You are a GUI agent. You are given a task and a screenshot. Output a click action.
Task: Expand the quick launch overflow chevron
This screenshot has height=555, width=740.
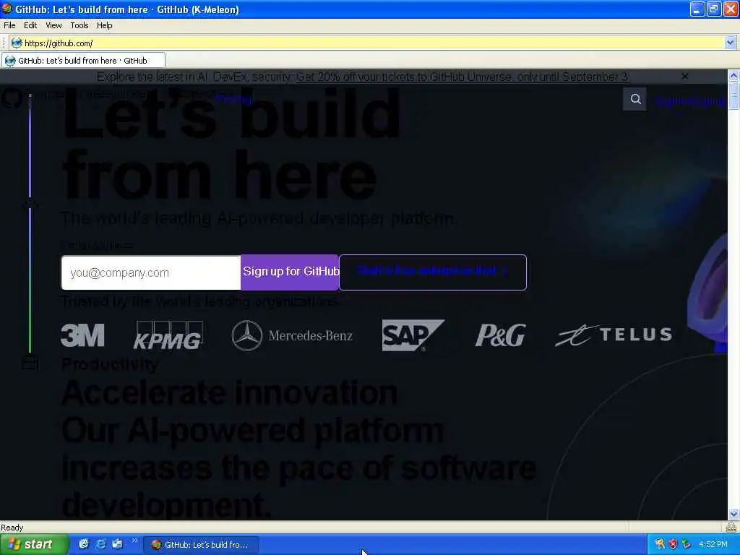coord(134,541)
